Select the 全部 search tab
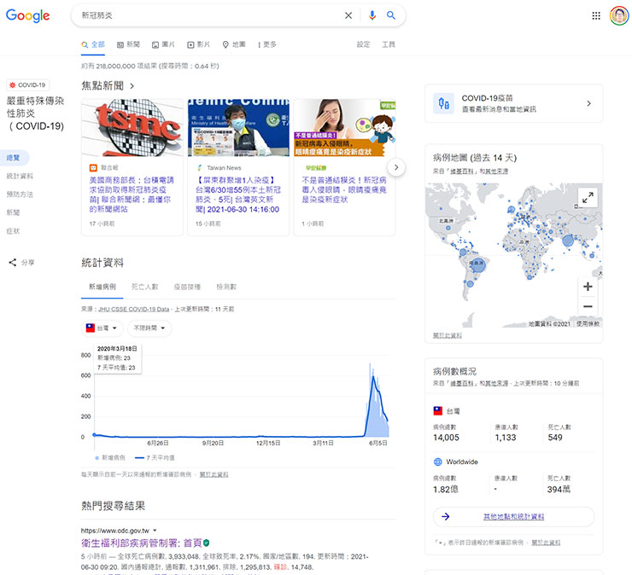This screenshot has width=632, height=575. tap(93, 44)
